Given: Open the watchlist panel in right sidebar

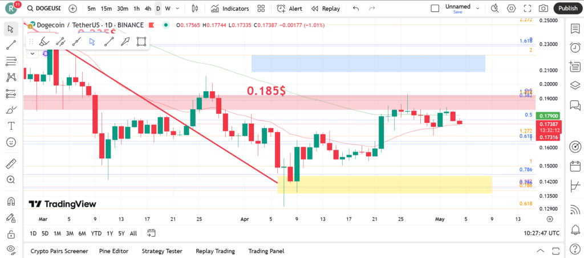Looking at the screenshot, I should 575,28.
